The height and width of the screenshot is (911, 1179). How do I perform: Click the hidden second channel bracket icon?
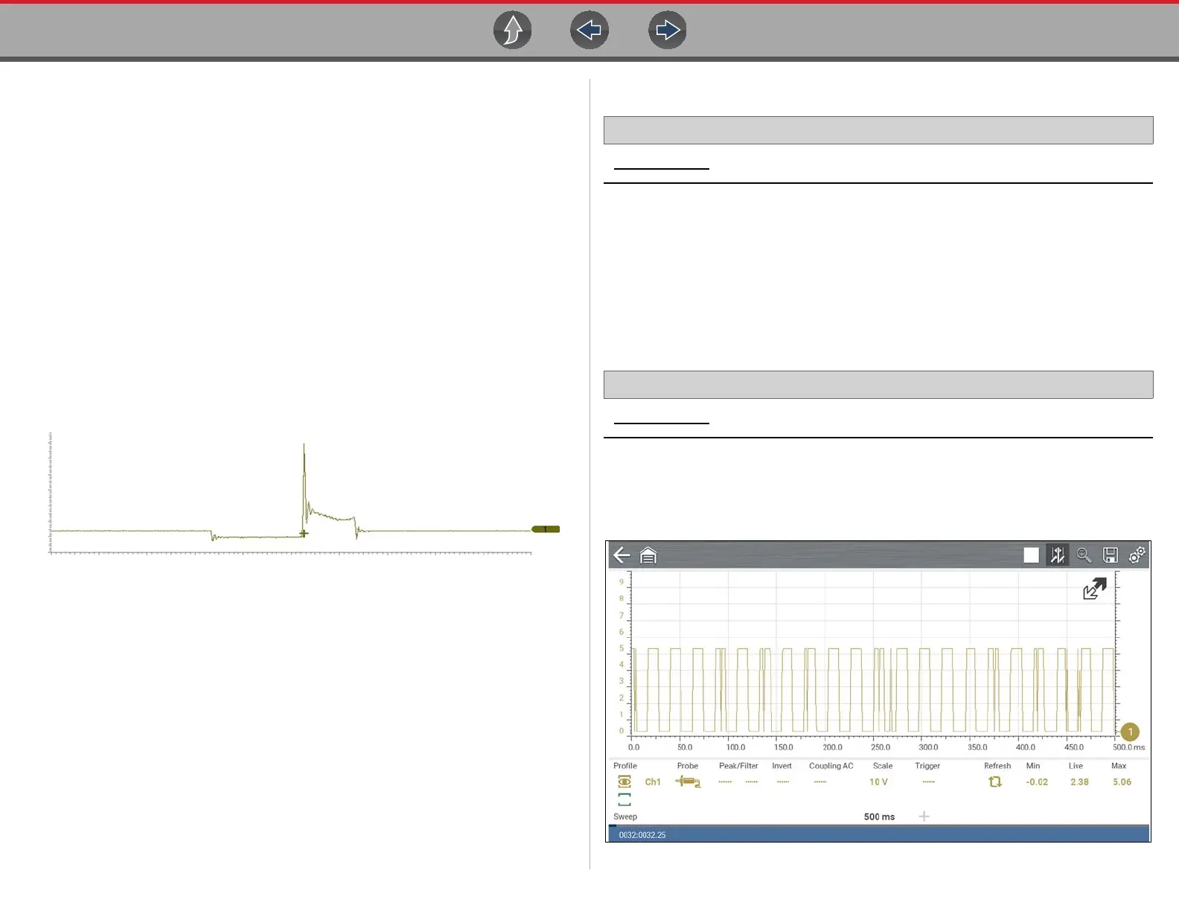(x=624, y=799)
